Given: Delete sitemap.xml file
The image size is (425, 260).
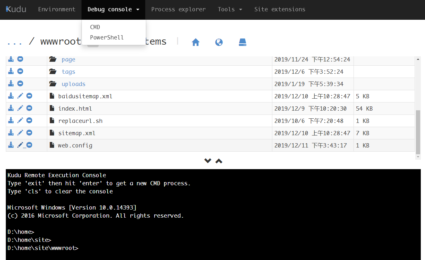Looking at the screenshot, I should (29, 133).
